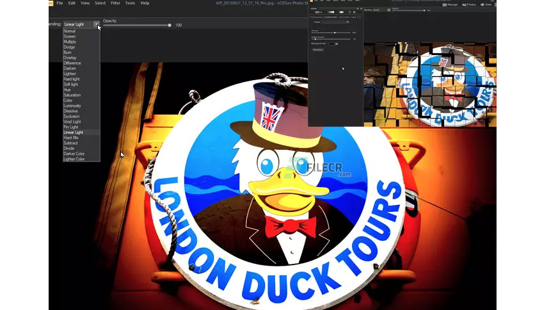Click the Tile size slider in inset panel
The height and width of the screenshot is (310, 535).
(x=331, y=33)
